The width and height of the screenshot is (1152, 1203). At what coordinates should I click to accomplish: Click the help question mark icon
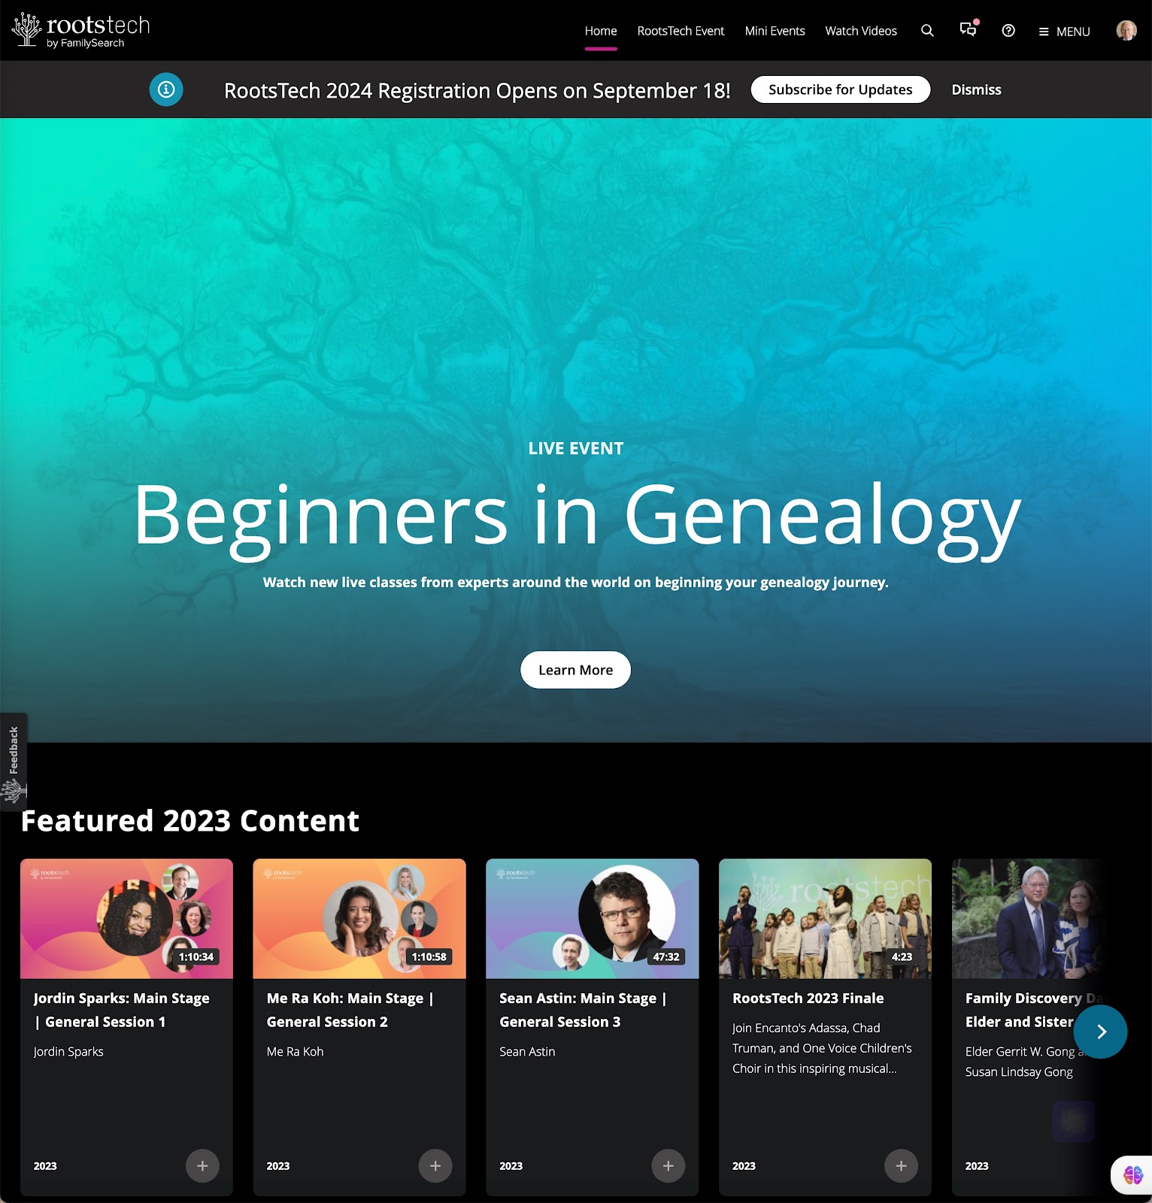[x=1008, y=31]
